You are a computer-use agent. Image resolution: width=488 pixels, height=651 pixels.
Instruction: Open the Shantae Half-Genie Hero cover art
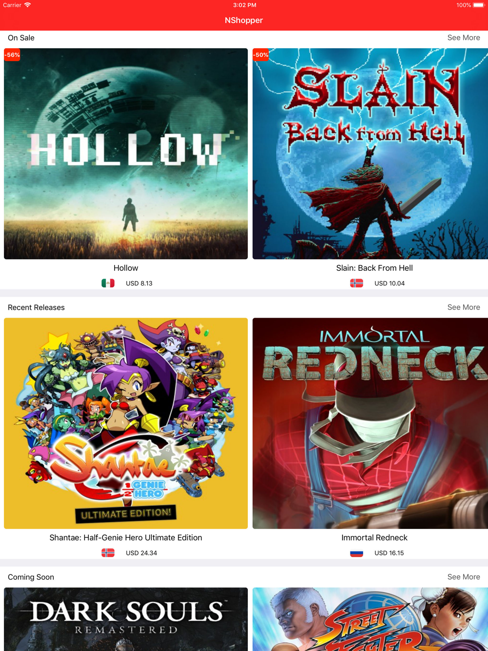pos(126,424)
